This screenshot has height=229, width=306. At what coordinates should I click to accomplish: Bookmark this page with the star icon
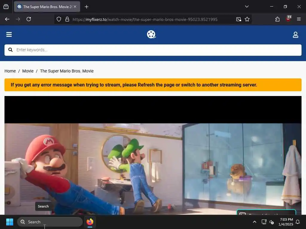pyautogui.click(x=247, y=19)
